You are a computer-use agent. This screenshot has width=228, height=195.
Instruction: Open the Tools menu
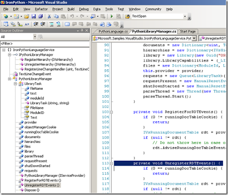coord(109,9)
